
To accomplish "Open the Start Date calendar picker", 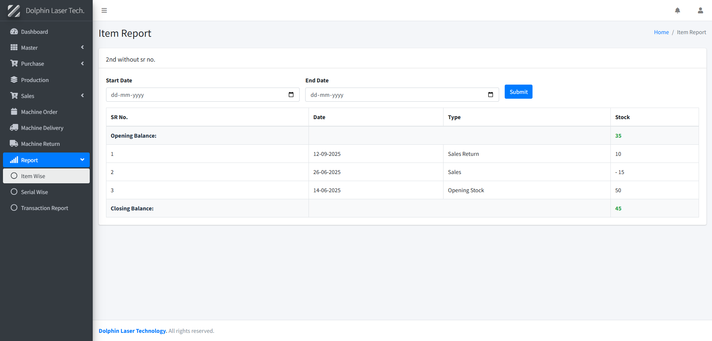I will point(291,95).
